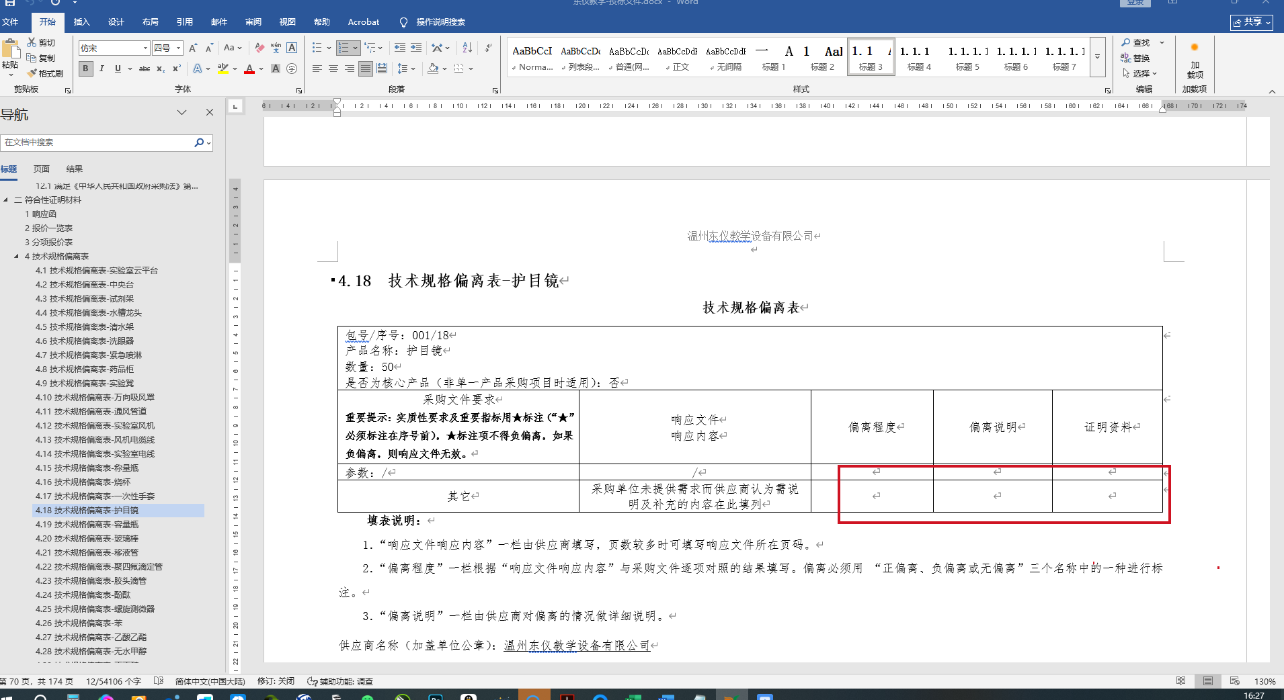This screenshot has height=700, width=1284.
Task: Click the Increase Font Size icon
Action: coord(193,48)
